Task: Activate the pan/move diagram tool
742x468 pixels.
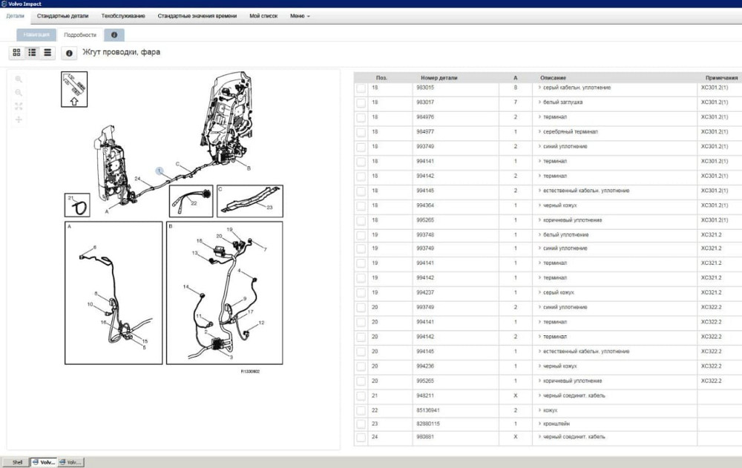Action: coord(19,119)
